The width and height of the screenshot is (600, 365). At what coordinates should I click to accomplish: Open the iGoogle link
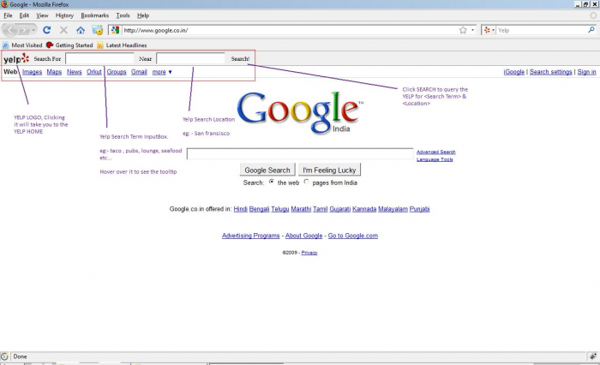point(514,72)
